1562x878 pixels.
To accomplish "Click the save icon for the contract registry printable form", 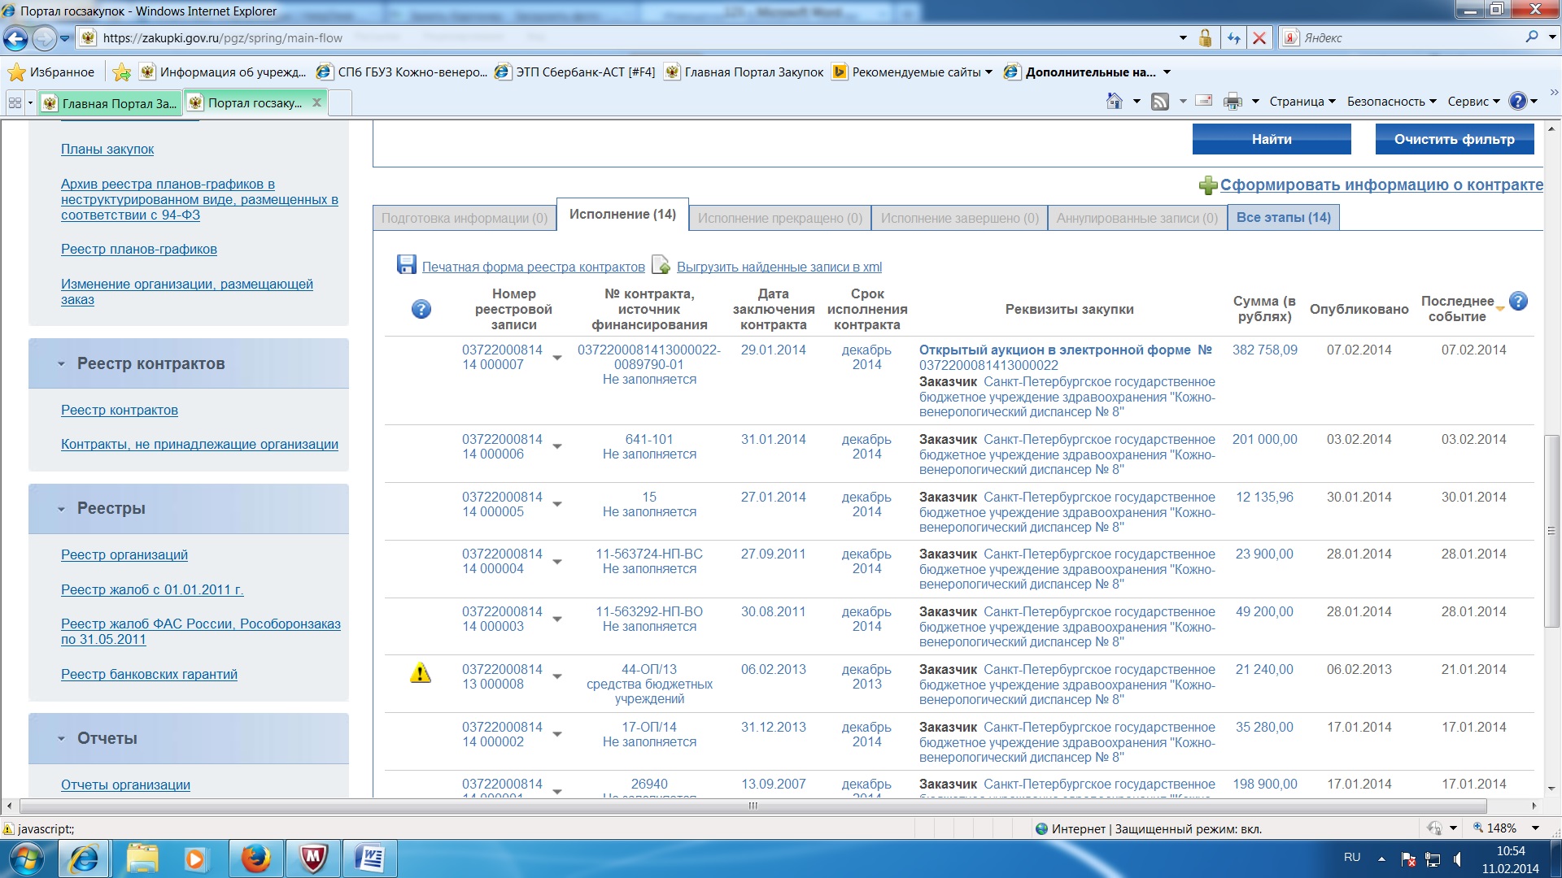I will coord(406,264).
